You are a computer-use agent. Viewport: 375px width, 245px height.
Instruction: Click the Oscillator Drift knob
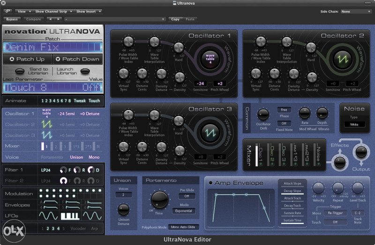tap(263, 114)
